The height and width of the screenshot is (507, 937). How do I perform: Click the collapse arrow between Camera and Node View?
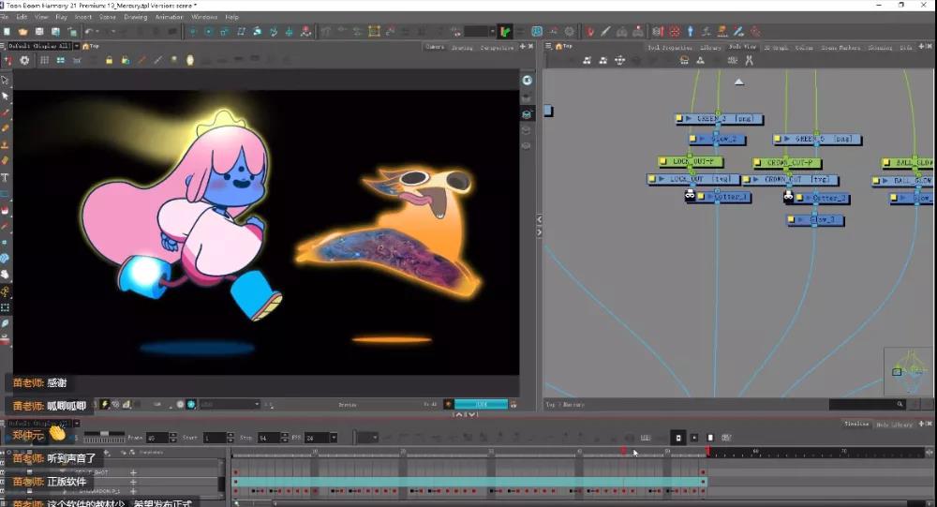(x=539, y=219)
